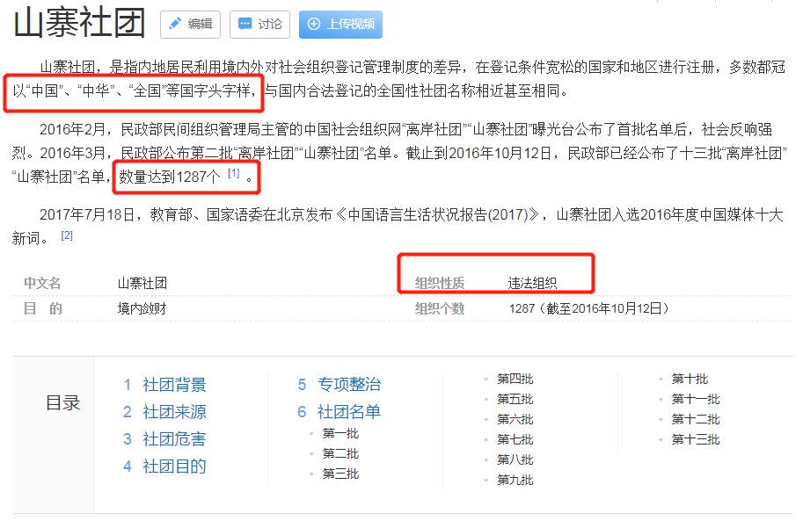The height and width of the screenshot is (528, 803).
Task: Go to 第三批 list entry
Action: pos(340,474)
